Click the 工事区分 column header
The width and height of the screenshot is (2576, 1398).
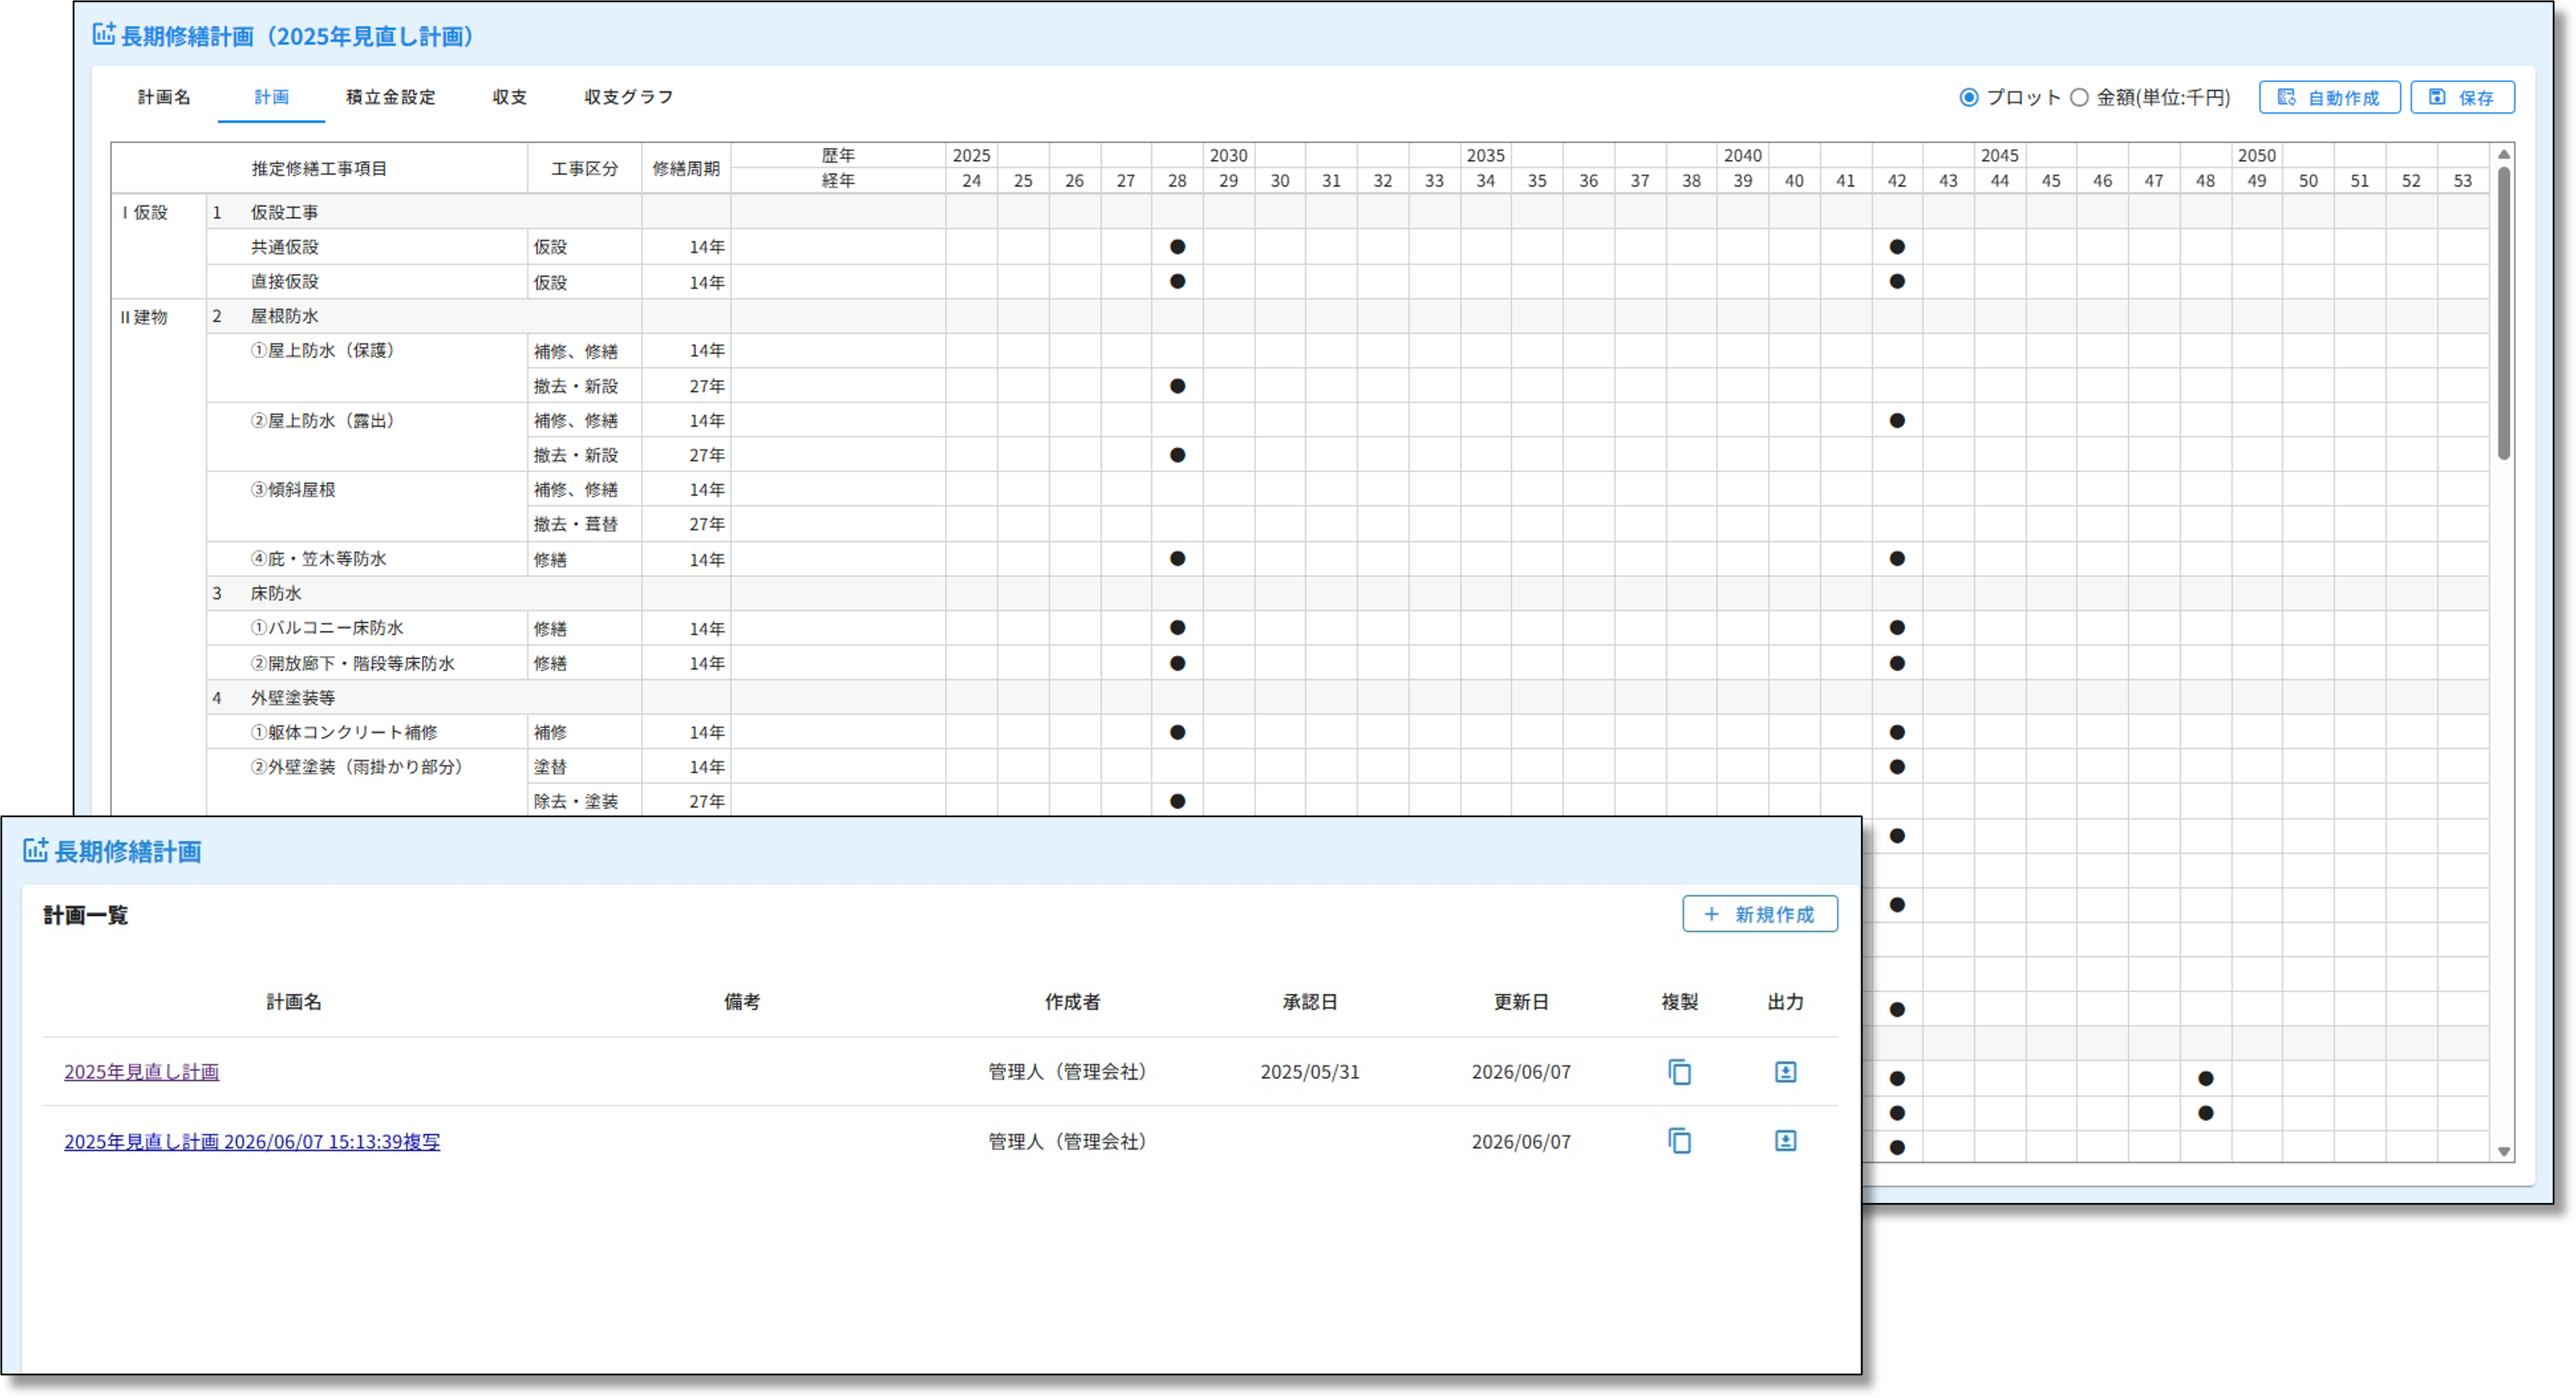pos(584,168)
